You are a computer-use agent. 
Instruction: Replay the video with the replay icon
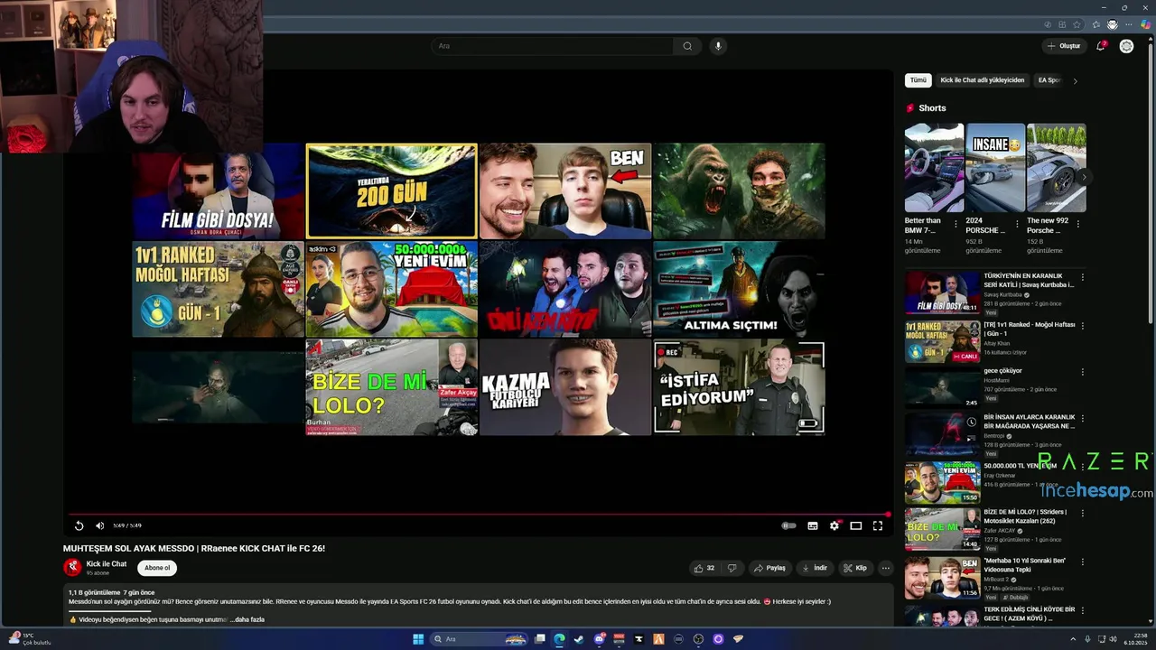pyautogui.click(x=79, y=525)
